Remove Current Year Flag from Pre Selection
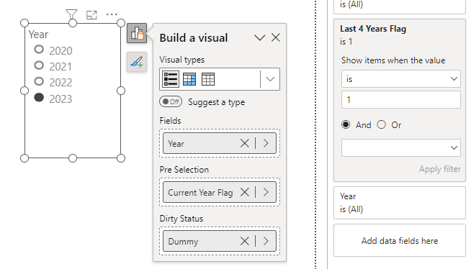 pyautogui.click(x=245, y=192)
